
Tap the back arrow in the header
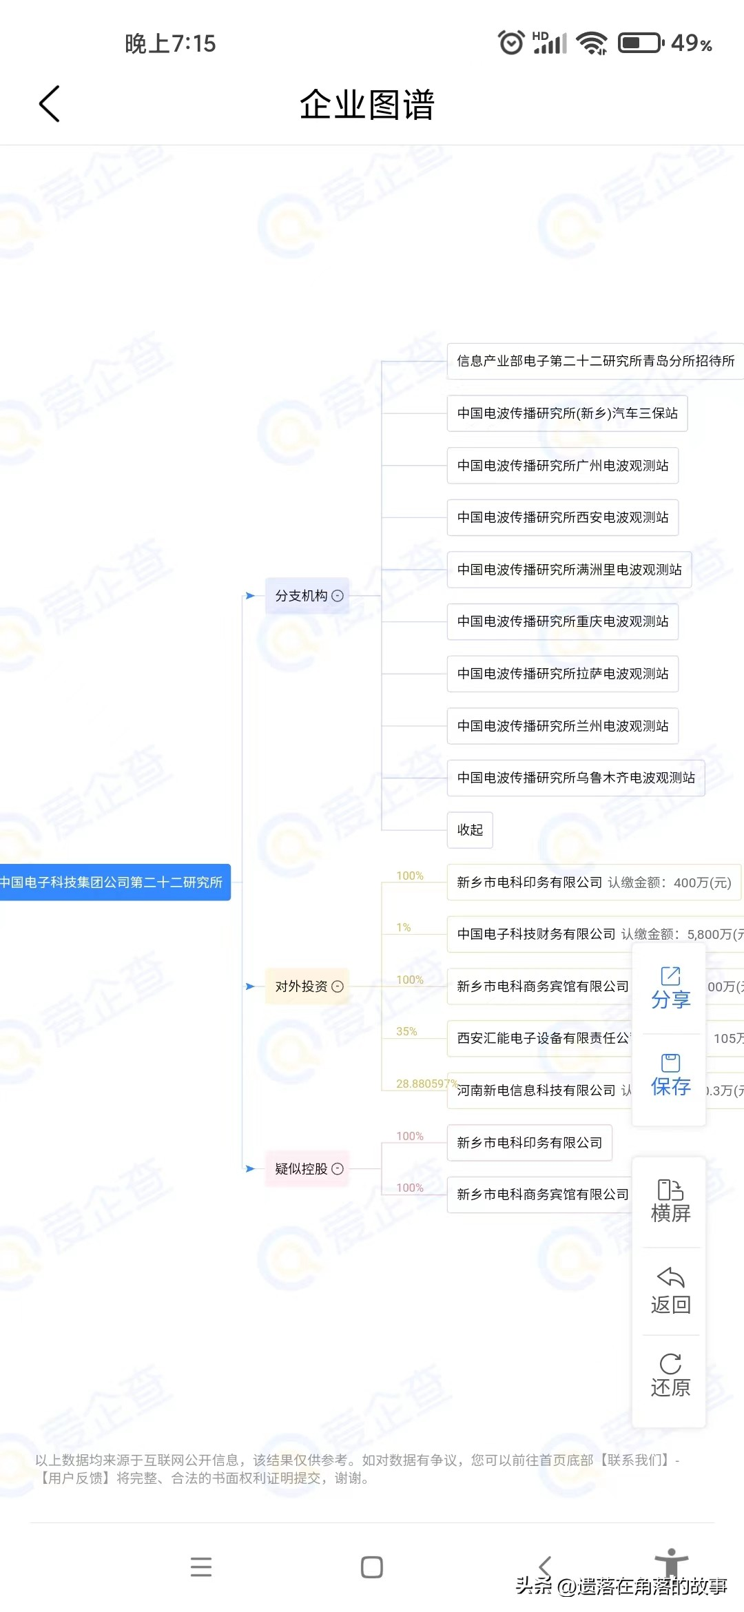pos(50,104)
